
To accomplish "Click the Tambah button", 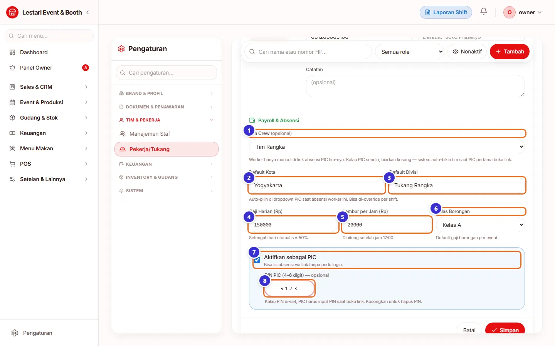I will click(x=510, y=52).
